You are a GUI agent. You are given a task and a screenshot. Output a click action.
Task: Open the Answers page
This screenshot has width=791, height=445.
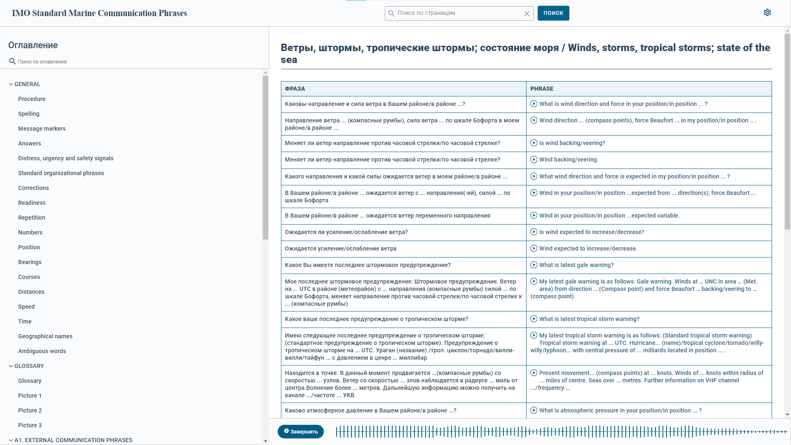(30, 143)
